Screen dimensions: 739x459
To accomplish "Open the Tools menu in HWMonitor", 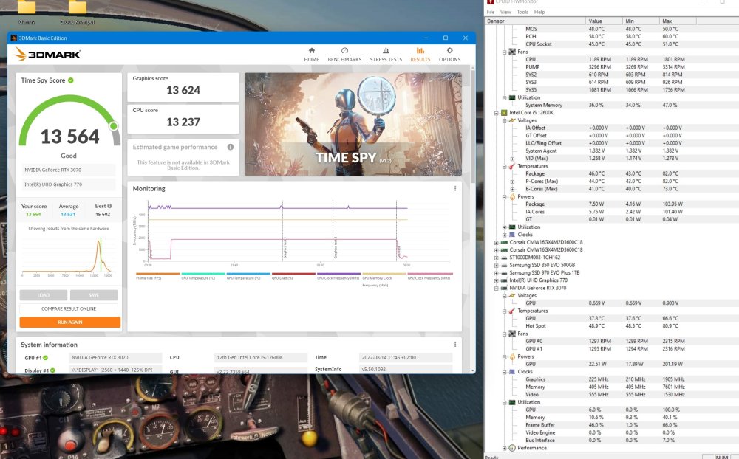I will point(522,12).
